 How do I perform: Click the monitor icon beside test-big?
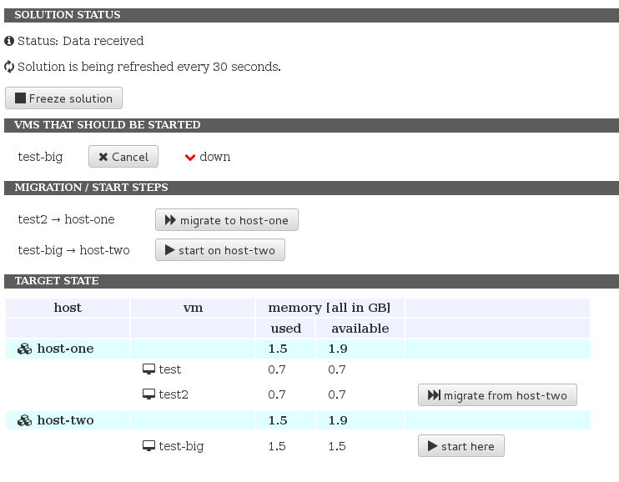[148, 446]
